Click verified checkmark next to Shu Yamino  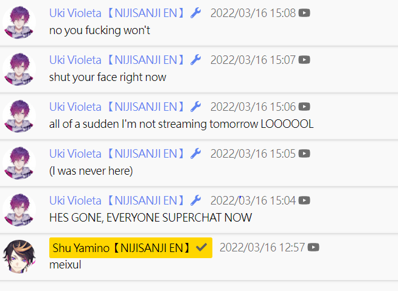tap(201, 247)
